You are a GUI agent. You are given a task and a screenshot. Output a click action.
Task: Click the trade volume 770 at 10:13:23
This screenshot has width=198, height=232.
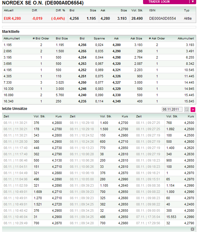tap(103, 148)
